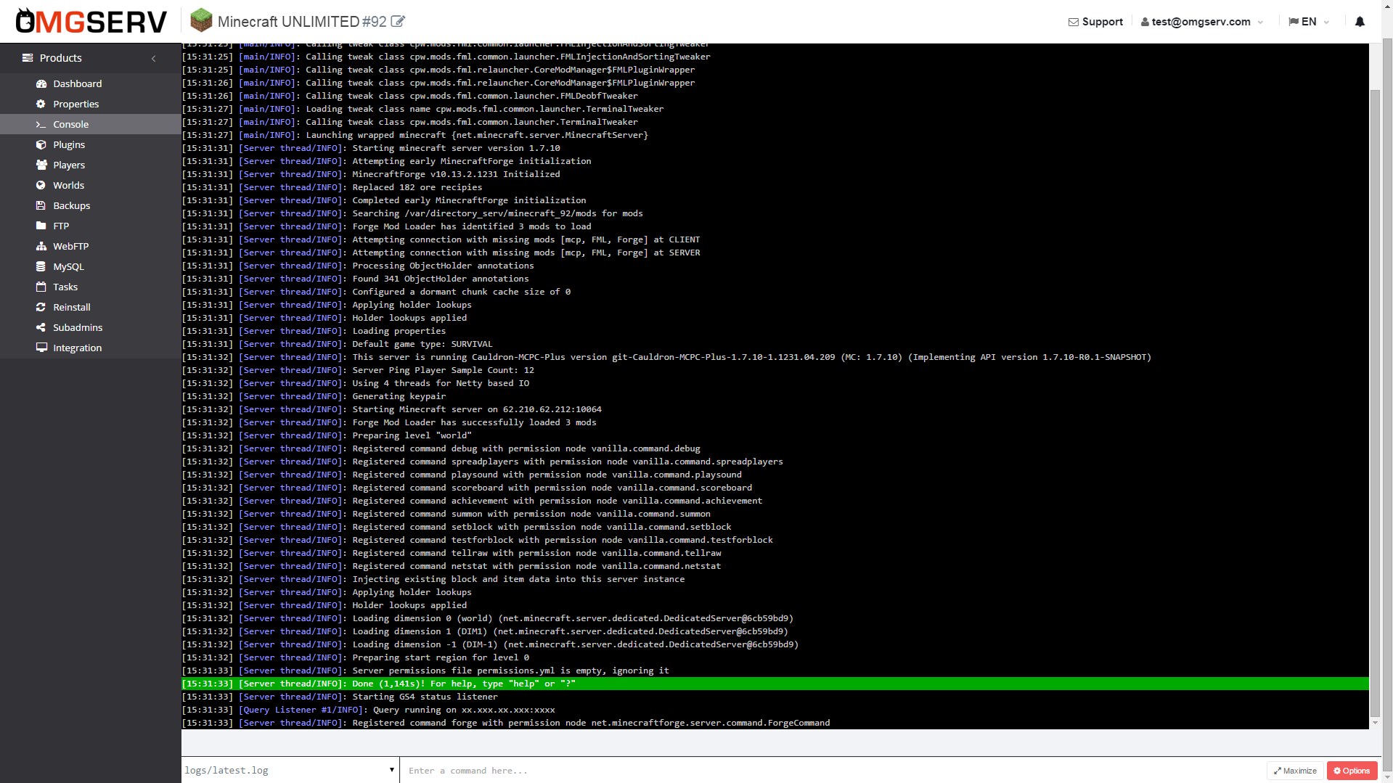Screen dimensions: 1393x783
Task: Click the FTP folder icon
Action: coord(41,226)
